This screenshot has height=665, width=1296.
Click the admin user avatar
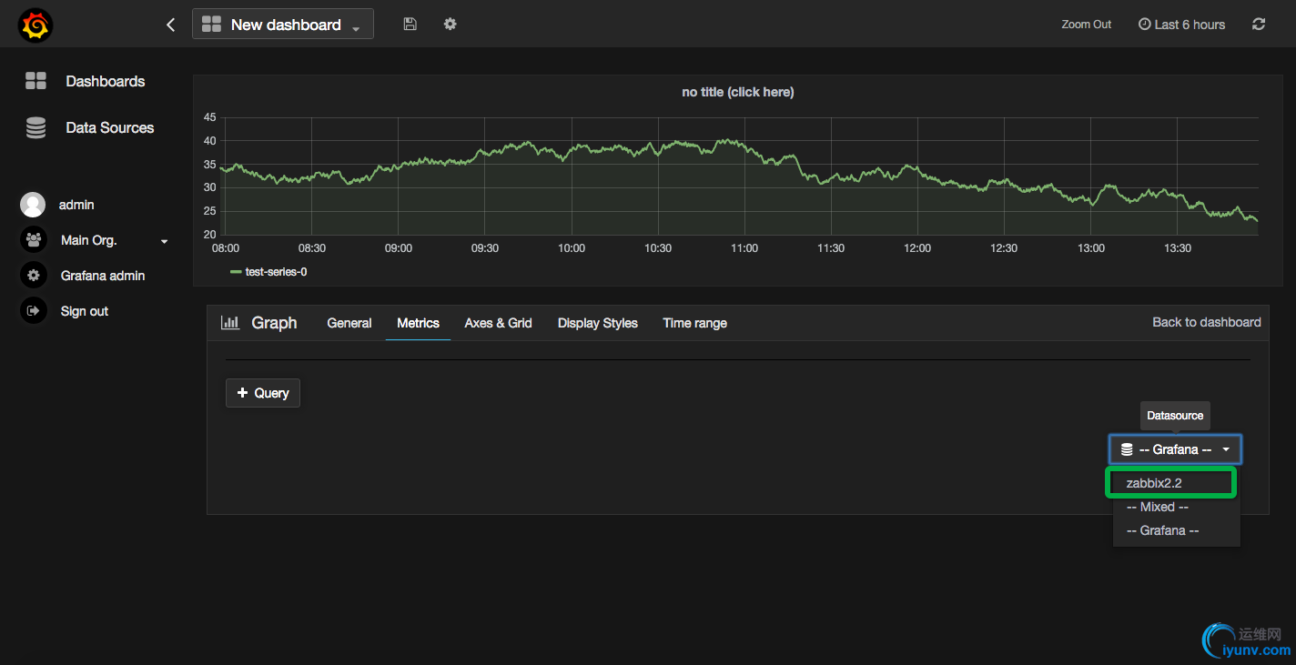pos(33,205)
